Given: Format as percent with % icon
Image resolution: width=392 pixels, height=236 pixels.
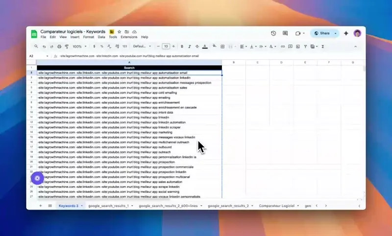Looking at the screenshot, I should 102,47.
